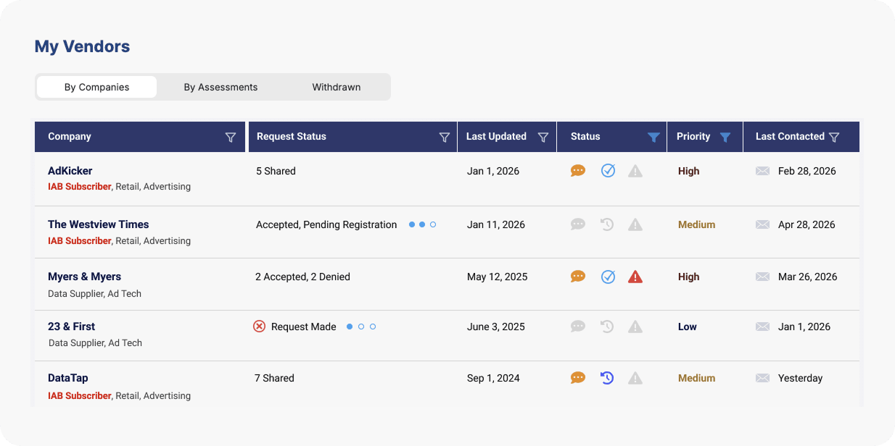Viewport: 895px width, 446px height.
Task: Open the Last Contacted column filter
Action: (834, 137)
